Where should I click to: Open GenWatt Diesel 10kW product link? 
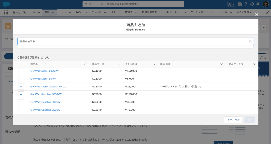43,79
